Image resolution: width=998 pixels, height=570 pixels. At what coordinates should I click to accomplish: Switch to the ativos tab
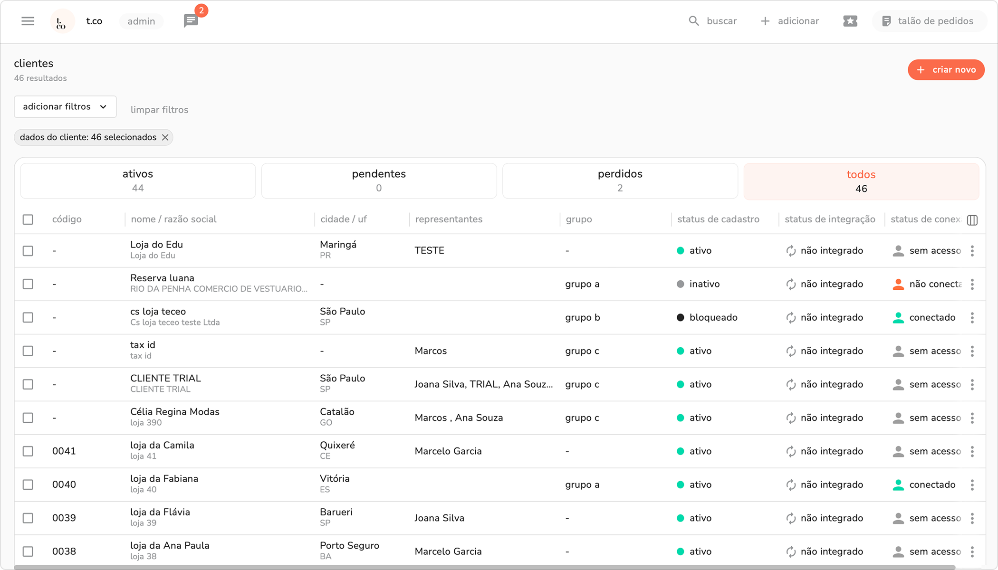pyautogui.click(x=138, y=181)
